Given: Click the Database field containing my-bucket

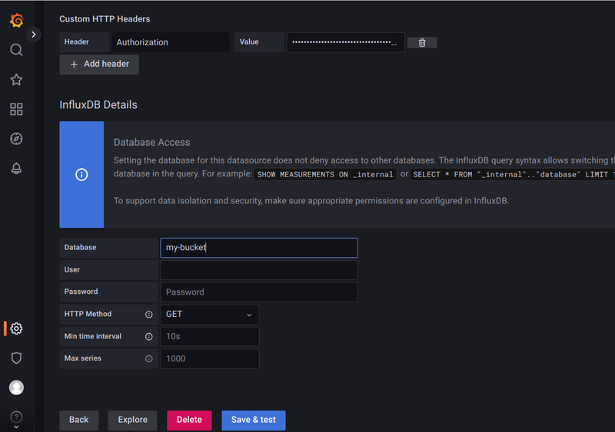Looking at the screenshot, I should point(259,248).
